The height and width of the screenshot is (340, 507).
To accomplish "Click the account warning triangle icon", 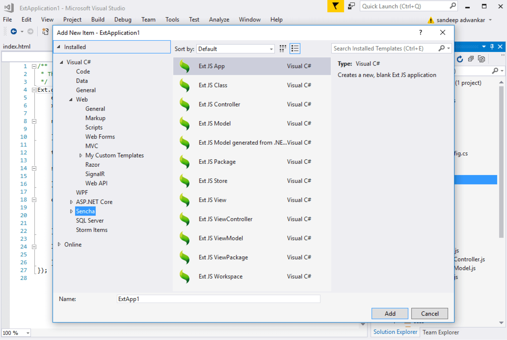I will (431, 20).
